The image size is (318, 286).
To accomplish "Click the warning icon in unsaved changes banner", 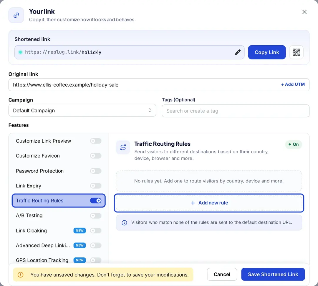I will 21,275.
